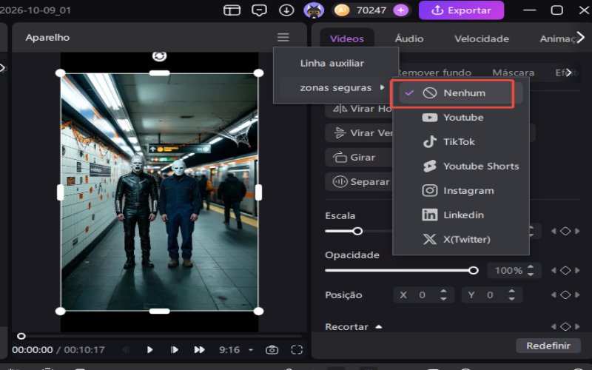Click the Girar rotate button

(x=359, y=158)
